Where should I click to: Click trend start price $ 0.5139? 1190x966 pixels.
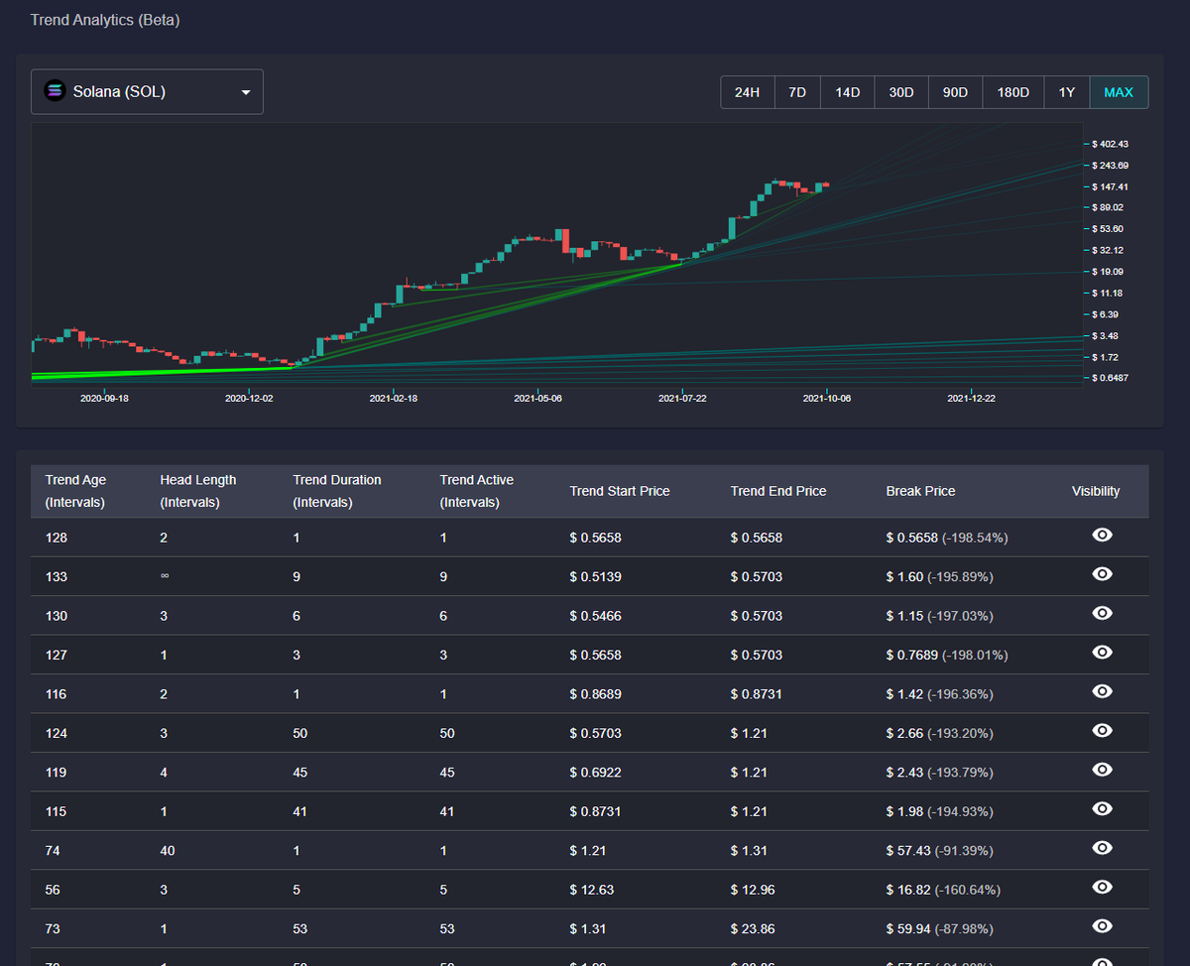(595, 576)
